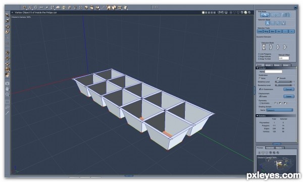Image resolution: width=303 pixels, height=182 pixels.
Task: Open the Instances tab
Action: (270, 148)
